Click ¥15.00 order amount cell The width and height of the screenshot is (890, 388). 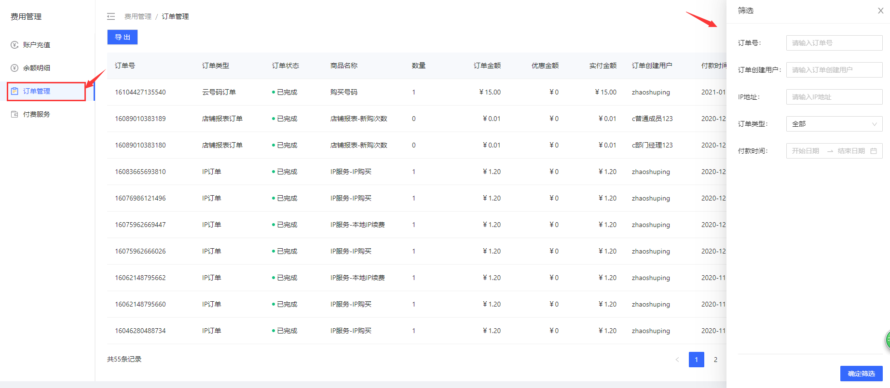(490, 92)
